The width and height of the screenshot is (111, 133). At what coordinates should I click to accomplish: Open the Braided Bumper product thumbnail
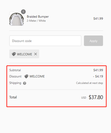pos(16,19)
